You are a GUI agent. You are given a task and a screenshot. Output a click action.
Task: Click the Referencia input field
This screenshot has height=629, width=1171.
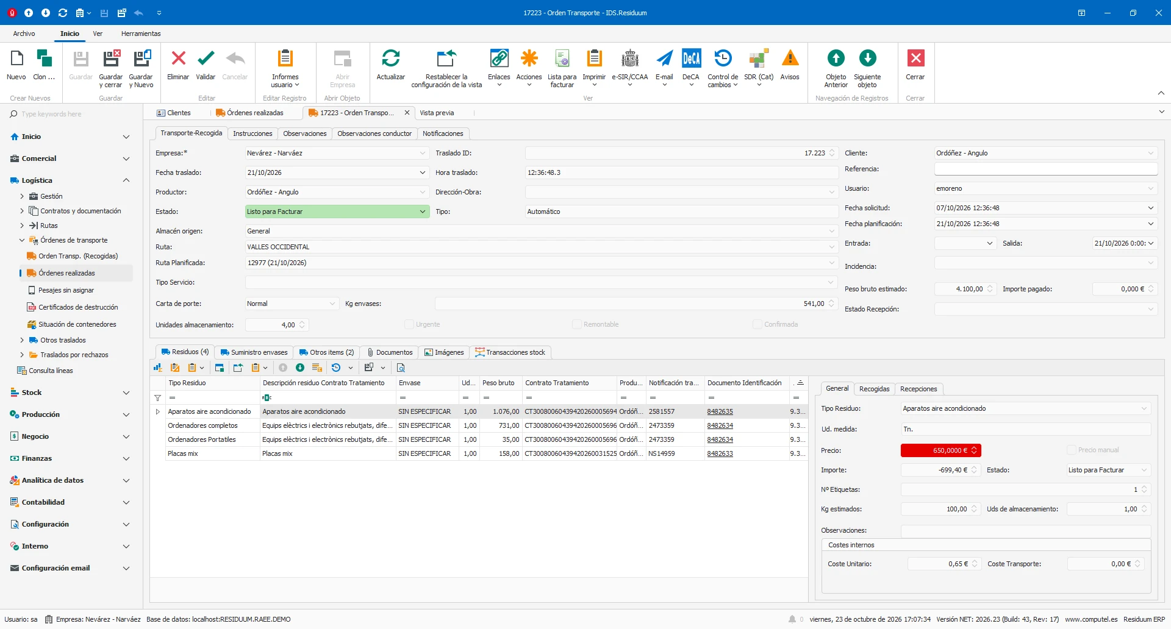point(1045,169)
